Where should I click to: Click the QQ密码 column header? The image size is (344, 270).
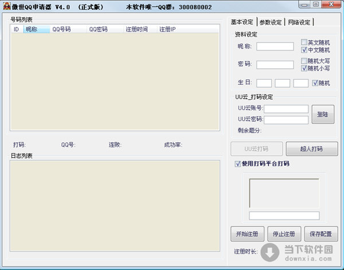[105, 29]
